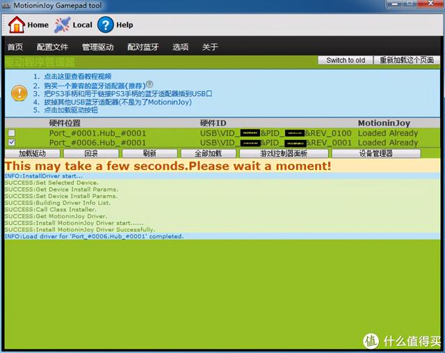Click the Local plug icon
This screenshot has width=445, height=353.
coord(62,25)
